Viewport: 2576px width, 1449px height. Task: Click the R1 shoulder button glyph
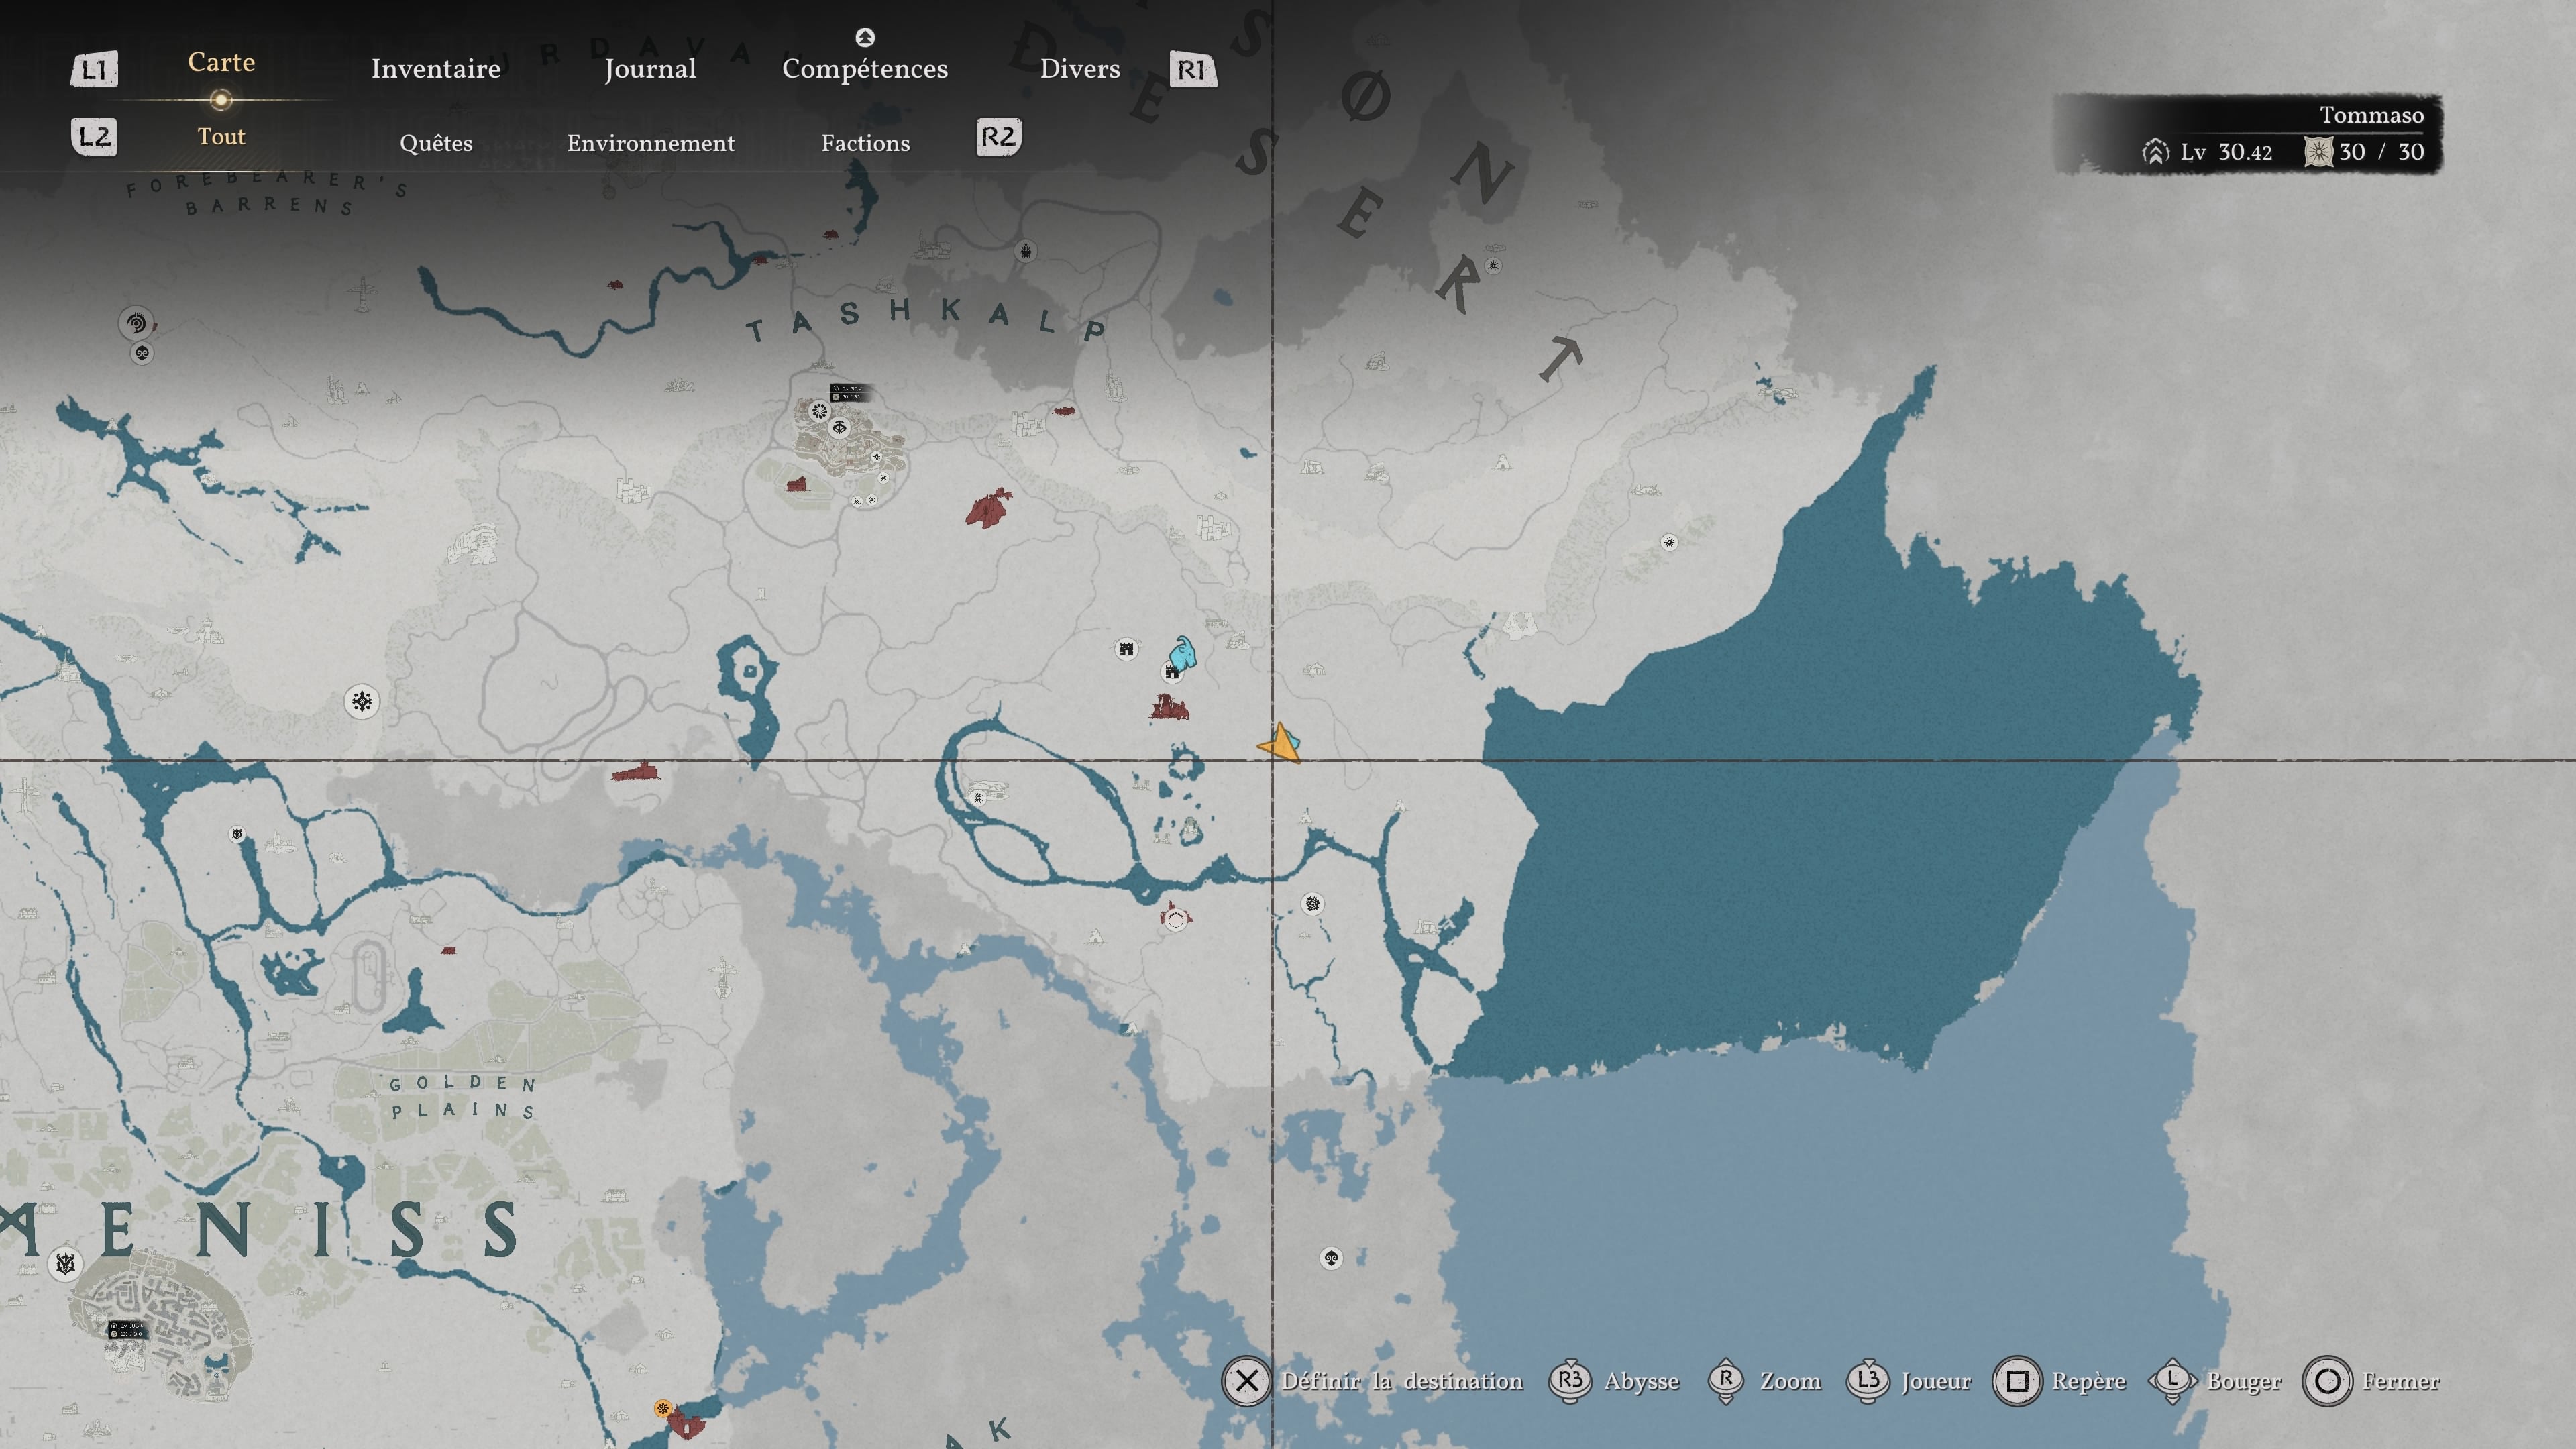coord(1192,69)
